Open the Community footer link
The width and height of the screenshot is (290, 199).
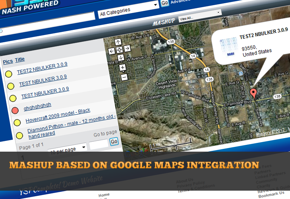tap(267, 181)
